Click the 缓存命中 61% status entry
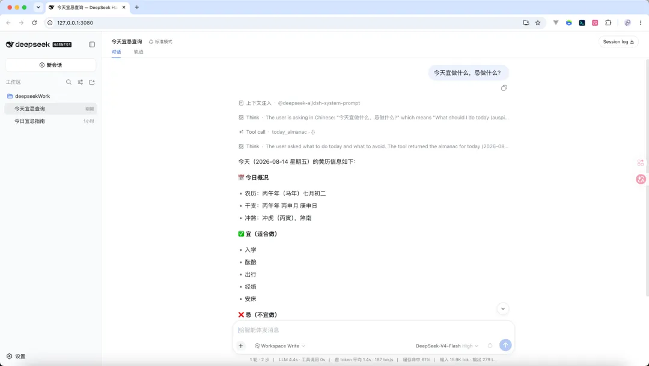This screenshot has height=366, width=649. point(416,360)
